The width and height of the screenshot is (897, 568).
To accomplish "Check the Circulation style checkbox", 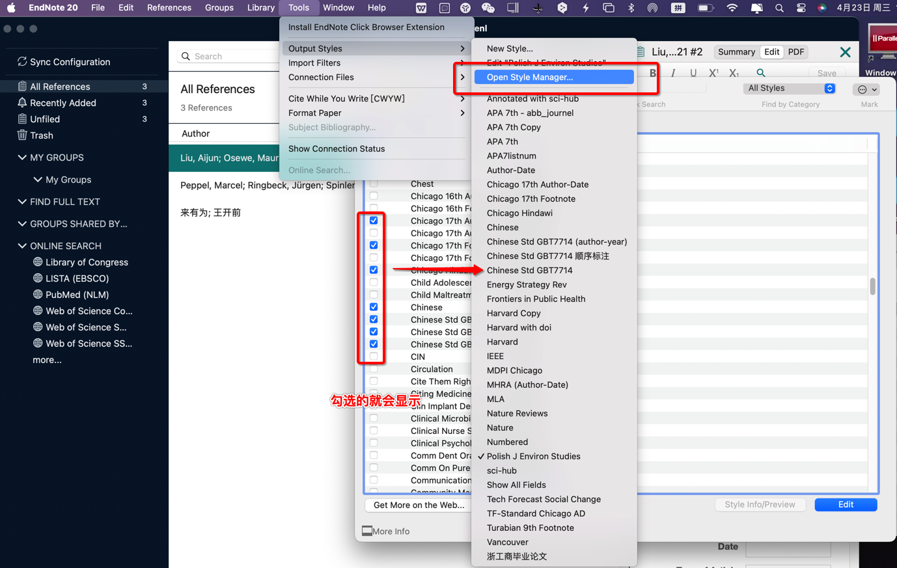I will click(374, 369).
